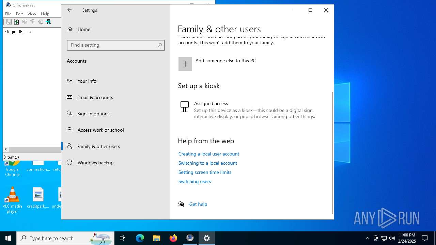Screen dimensions: 436x245
Task: Click the volume tray icon
Action: pos(392,238)
